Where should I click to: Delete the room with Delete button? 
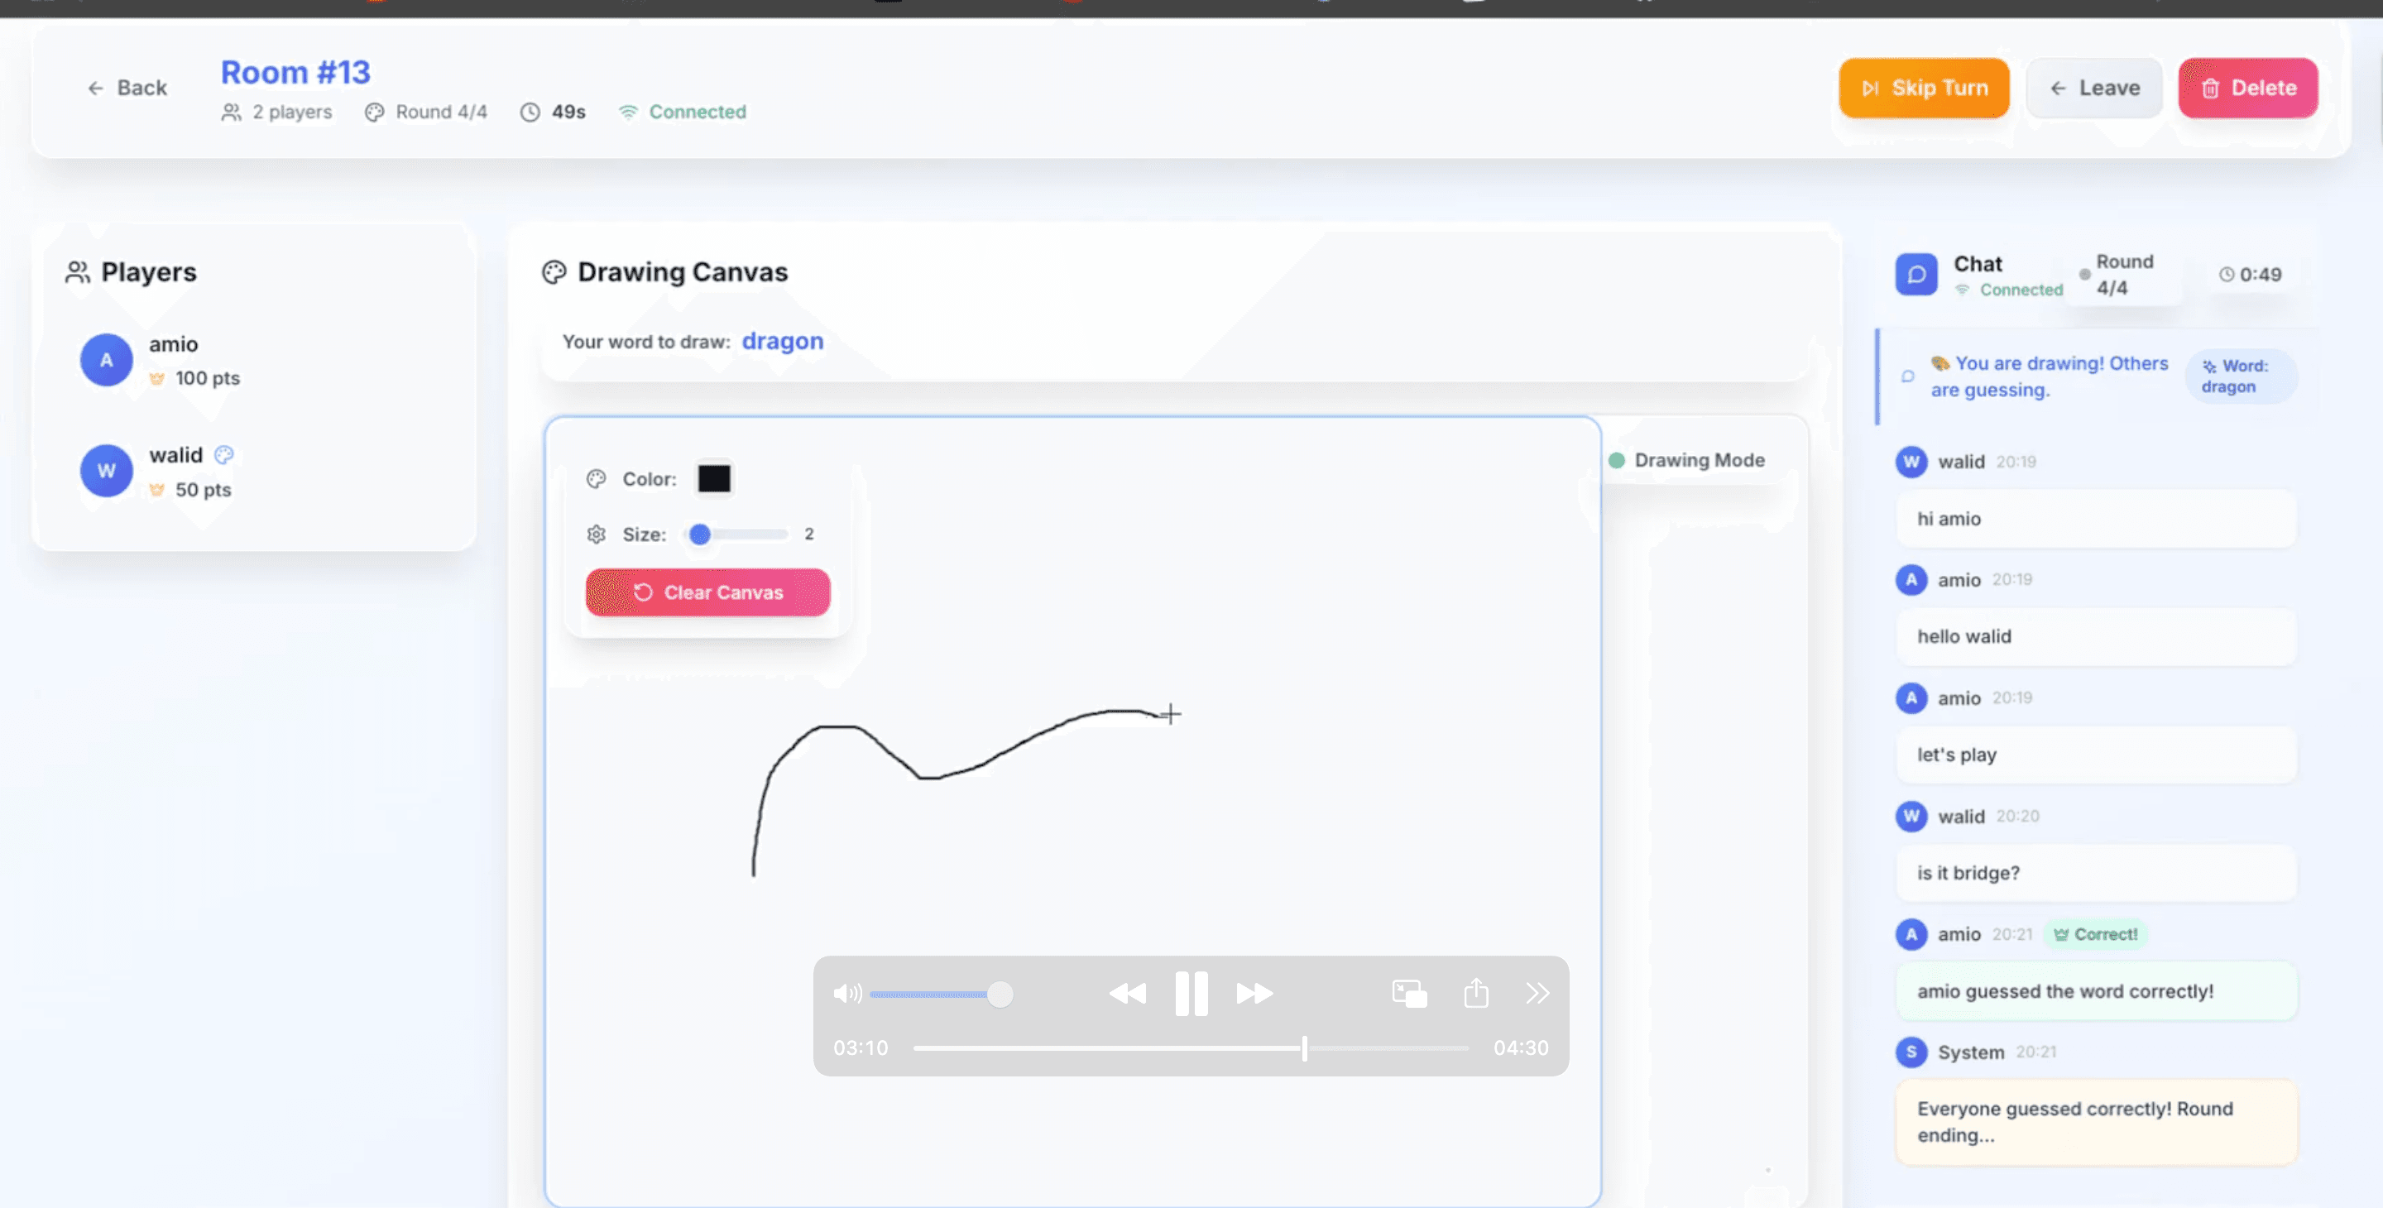coord(2248,88)
